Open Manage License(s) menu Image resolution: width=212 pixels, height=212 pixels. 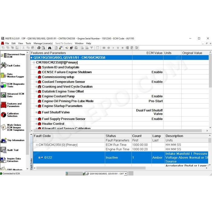point(43,43)
